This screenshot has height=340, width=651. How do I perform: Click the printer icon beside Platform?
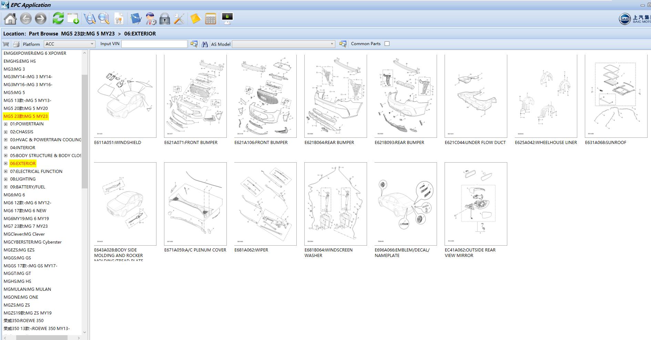click(x=16, y=44)
